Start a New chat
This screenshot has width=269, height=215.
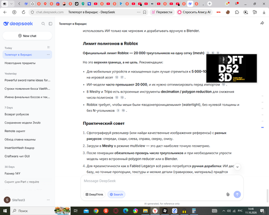click(27, 36)
